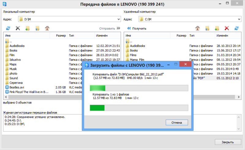
Task: Delete selected local file with black X
Action: tap(18, 28)
